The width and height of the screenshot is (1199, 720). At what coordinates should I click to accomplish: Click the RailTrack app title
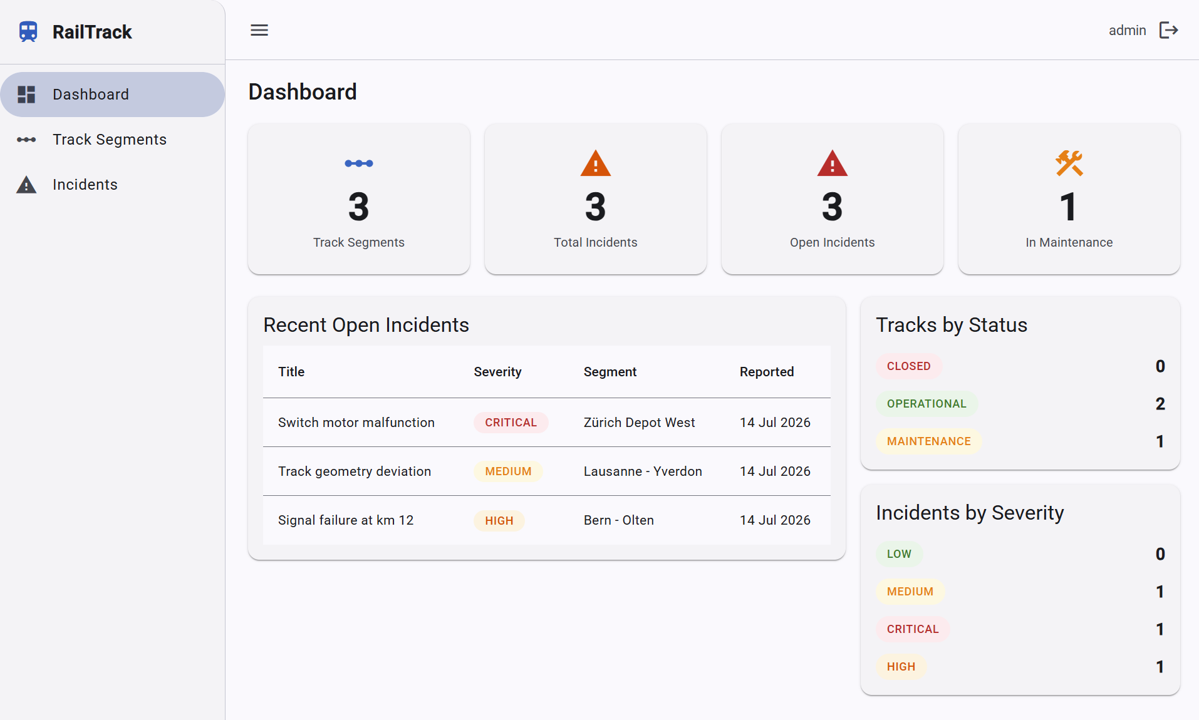pos(92,32)
